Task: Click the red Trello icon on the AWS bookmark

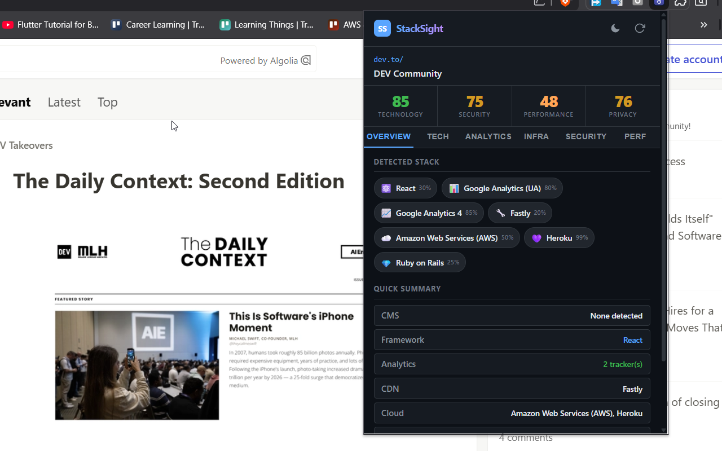Action: point(333,25)
